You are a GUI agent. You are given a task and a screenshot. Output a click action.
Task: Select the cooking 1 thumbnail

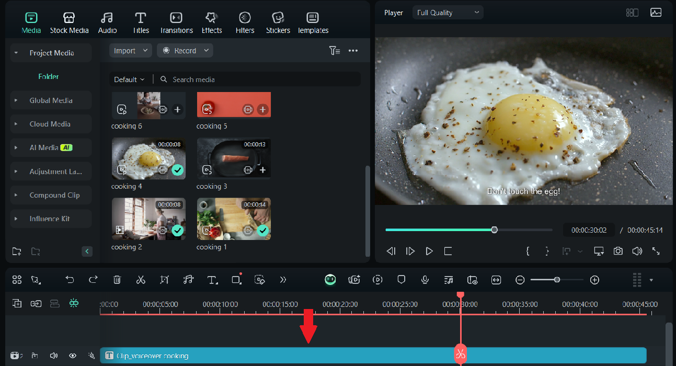tap(234, 219)
